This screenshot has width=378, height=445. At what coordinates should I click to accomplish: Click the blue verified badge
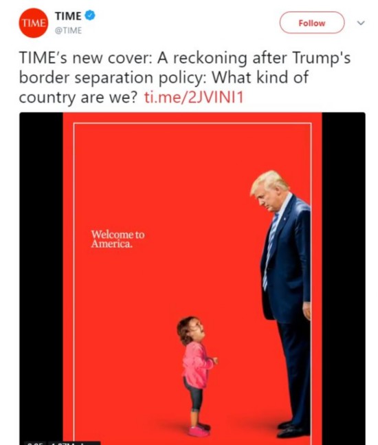pos(90,15)
